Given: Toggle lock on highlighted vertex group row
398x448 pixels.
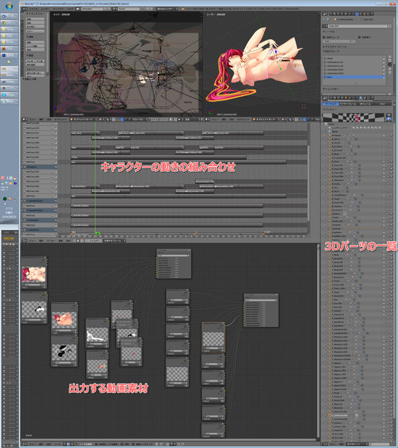Looking at the screenshot, I should point(383,77).
